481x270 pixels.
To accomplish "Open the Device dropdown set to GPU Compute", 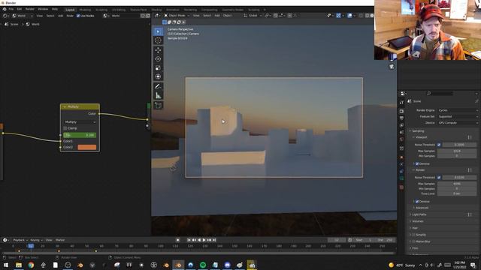I will 458,123.
